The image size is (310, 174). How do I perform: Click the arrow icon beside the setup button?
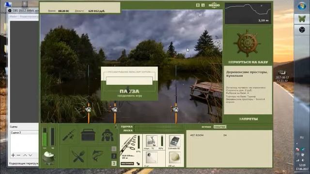tap(138, 164)
